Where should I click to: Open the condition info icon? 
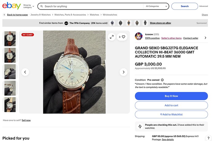(x=162, y=80)
